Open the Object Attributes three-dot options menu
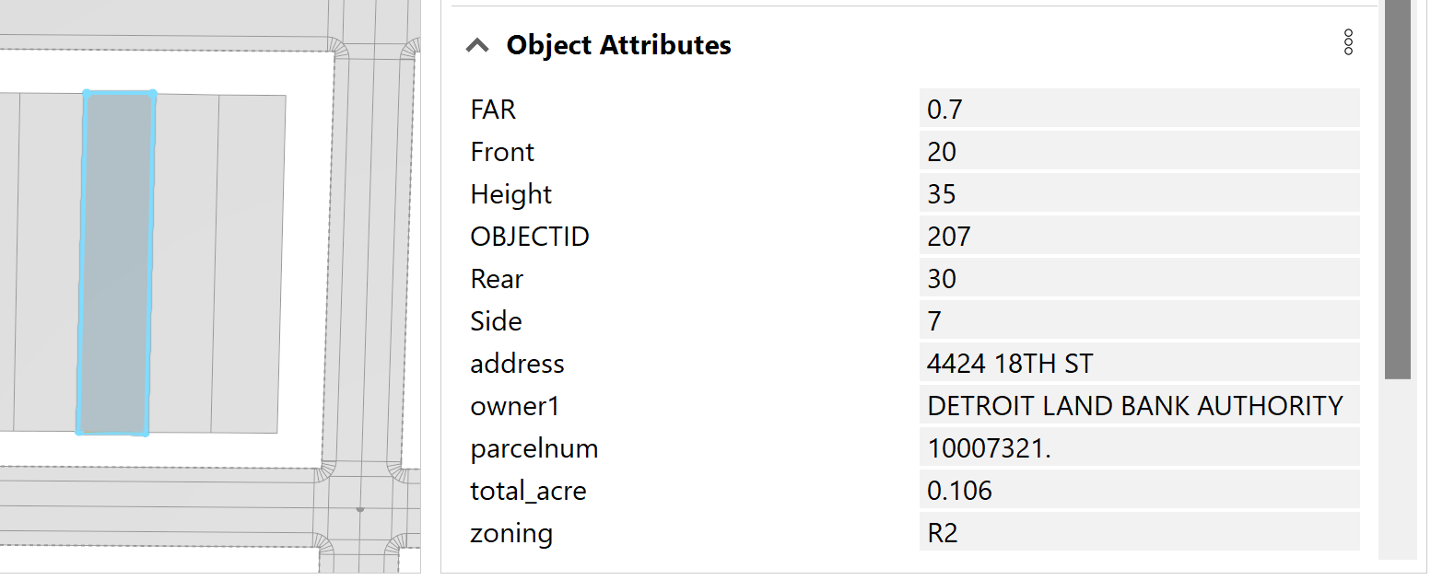 coord(1348,42)
